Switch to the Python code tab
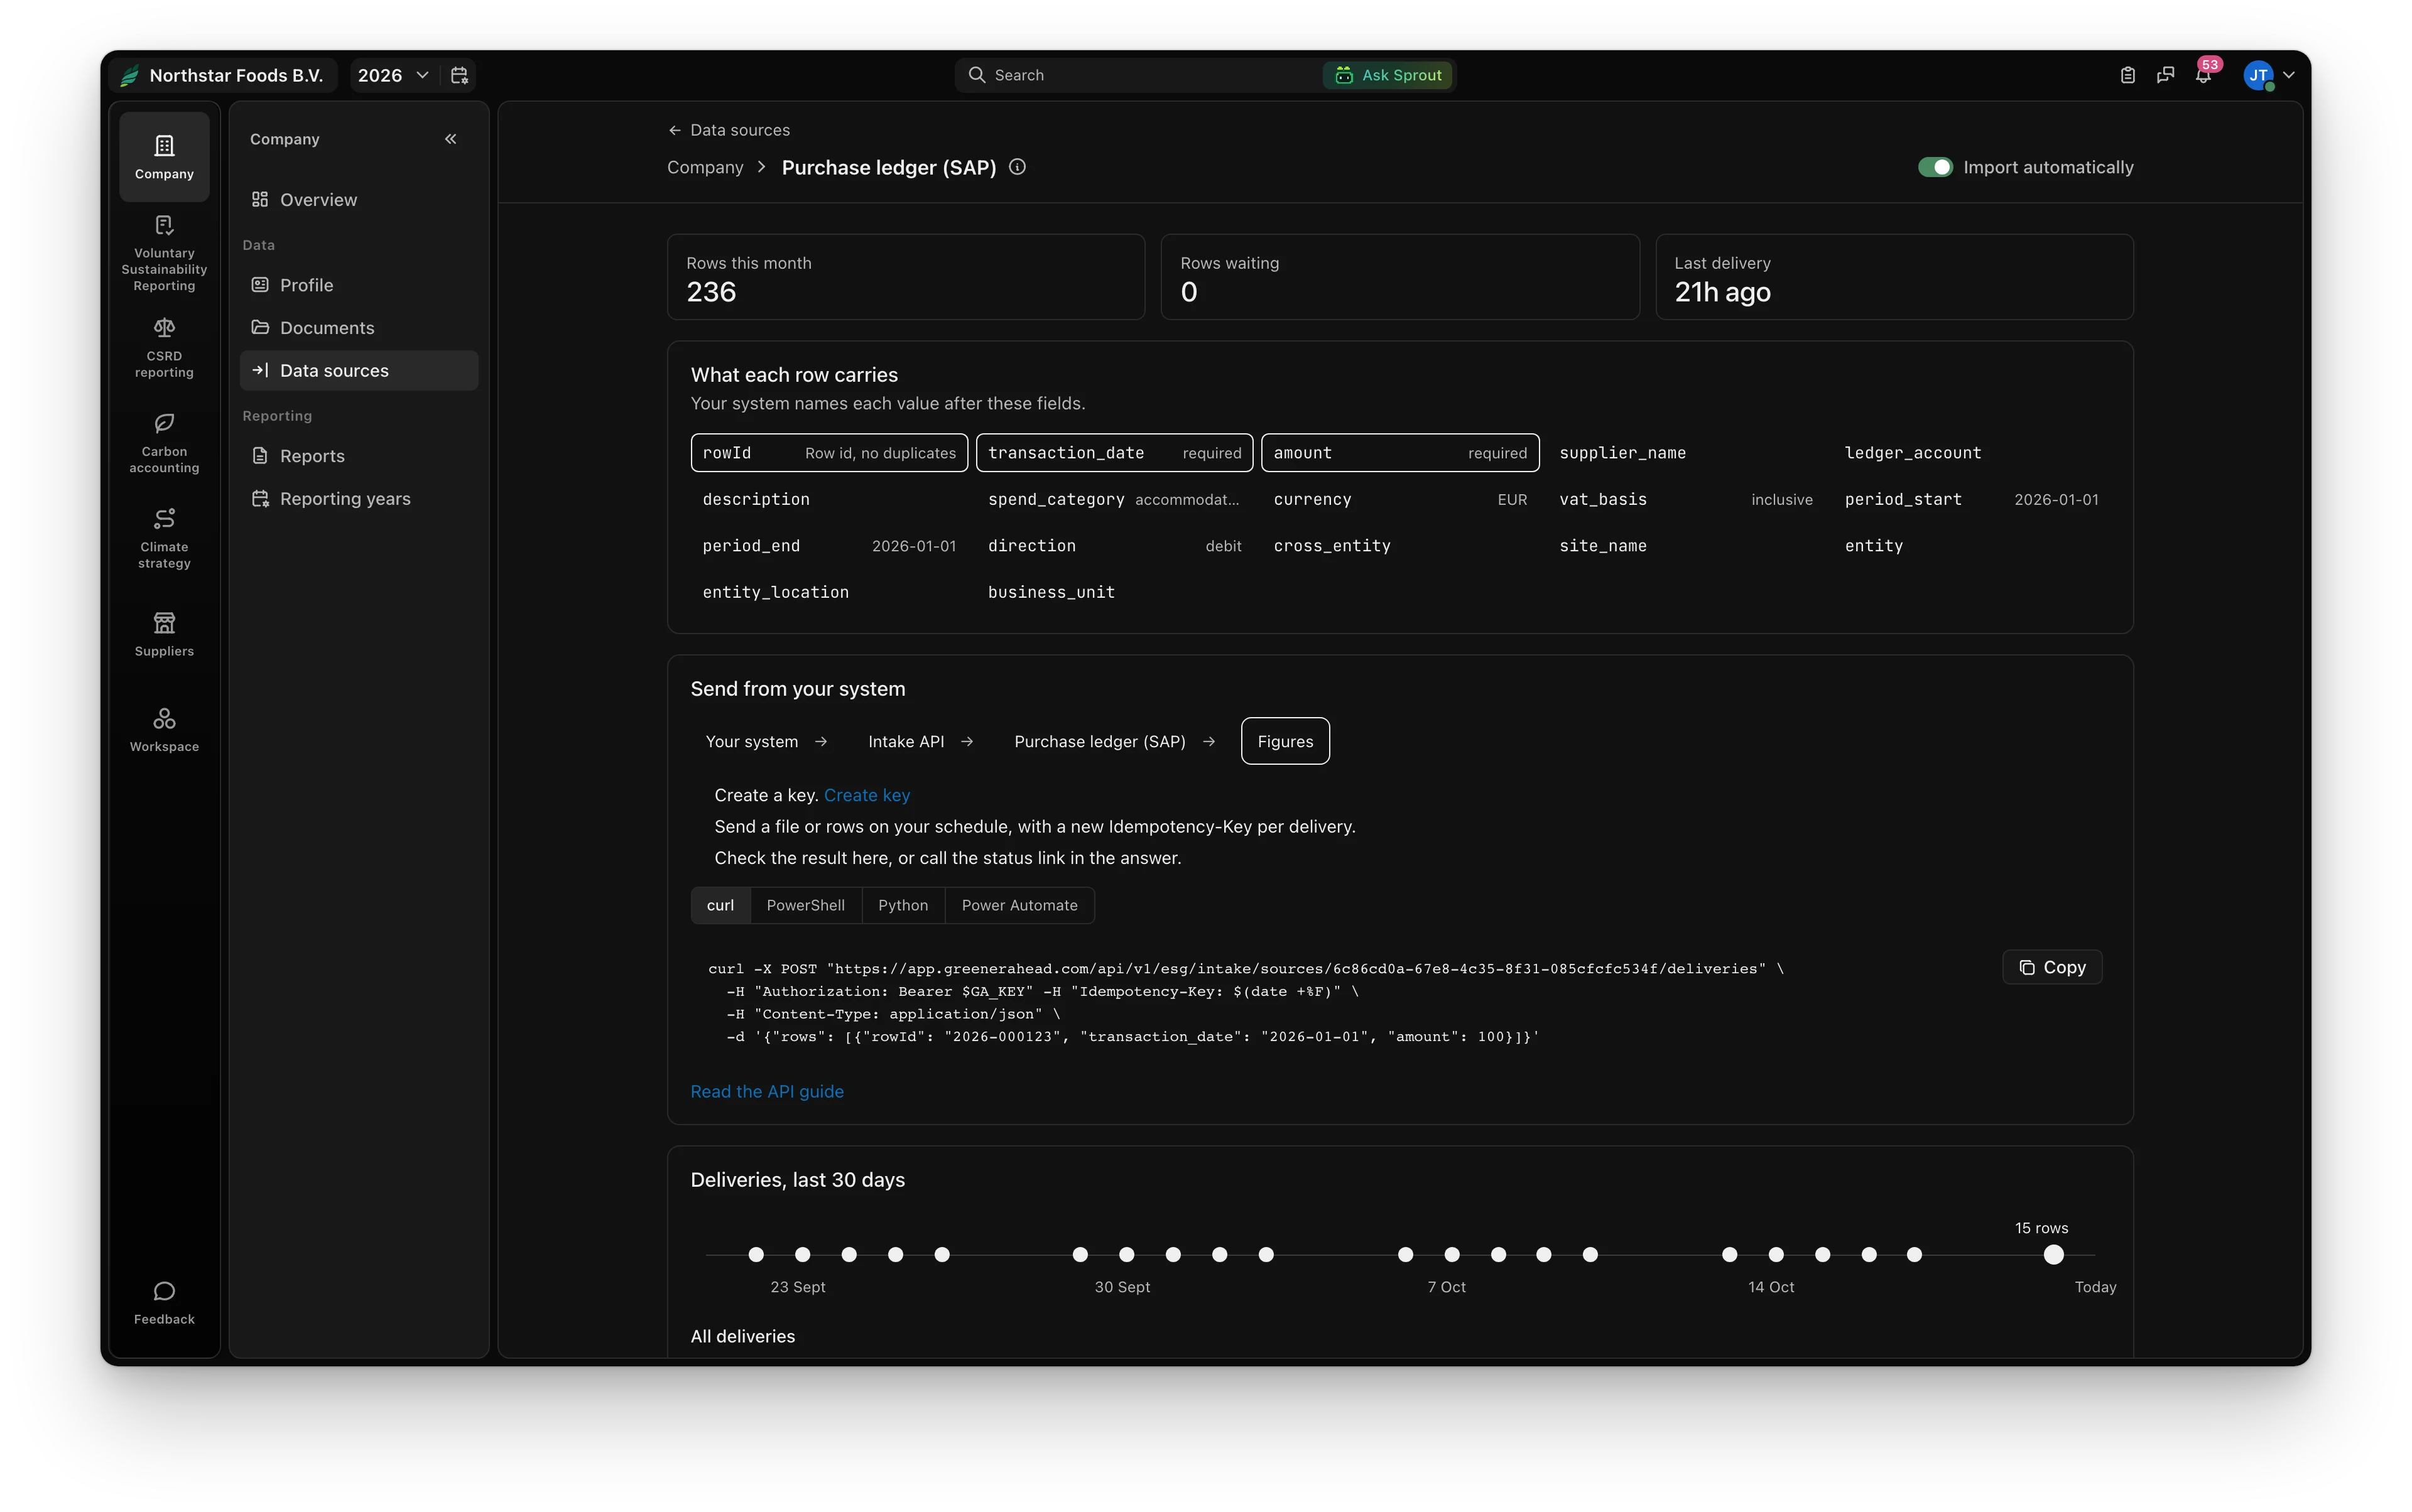The width and height of the screenshot is (2412, 1512). (x=903, y=905)
